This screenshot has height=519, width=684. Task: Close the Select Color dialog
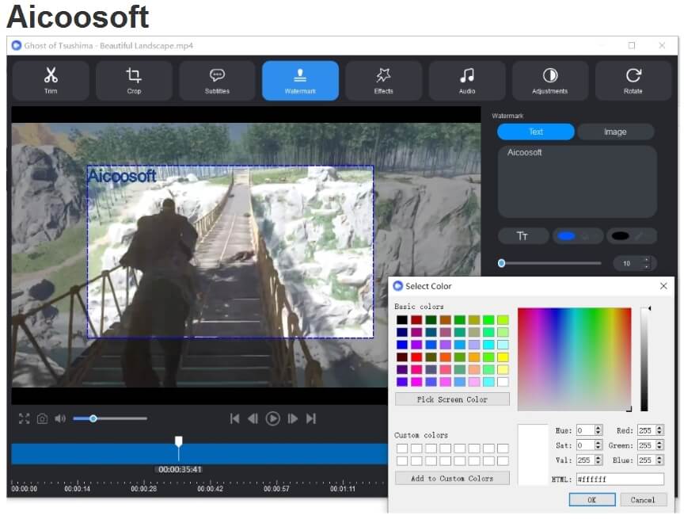click(x=663, y=286)
